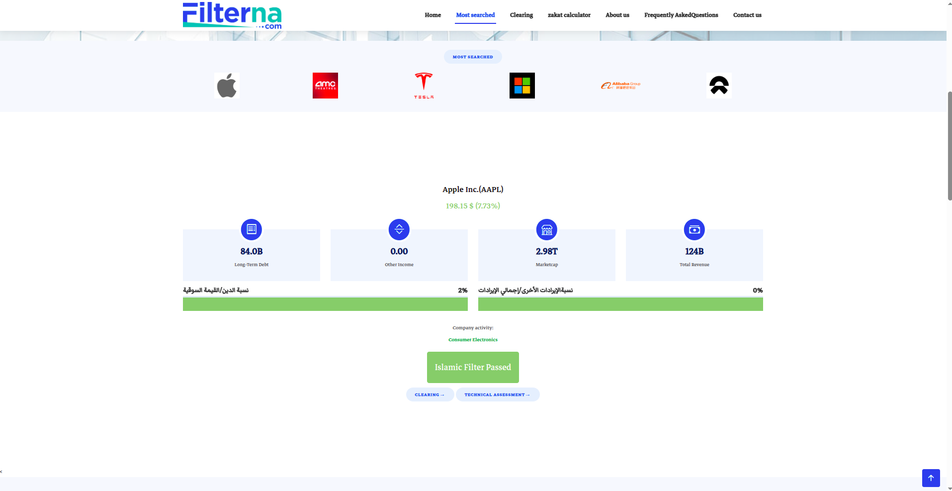Screen dimensions: 952x491
Task: Click the Clearing arrow button below filter result
Action: click(x=430, y=394)
